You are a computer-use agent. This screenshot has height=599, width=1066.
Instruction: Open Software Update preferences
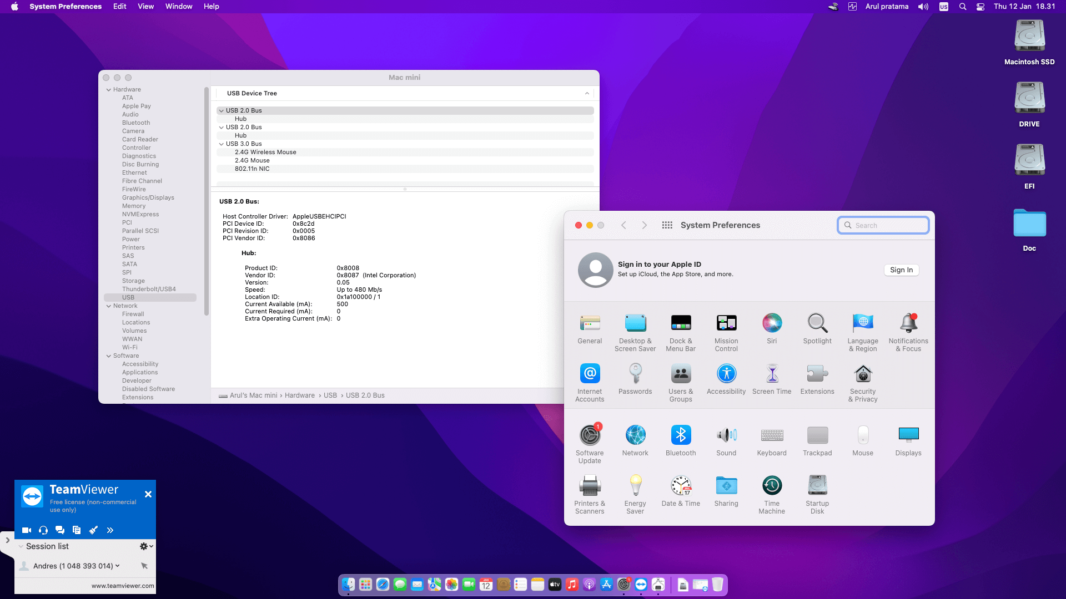coord(590,436)
